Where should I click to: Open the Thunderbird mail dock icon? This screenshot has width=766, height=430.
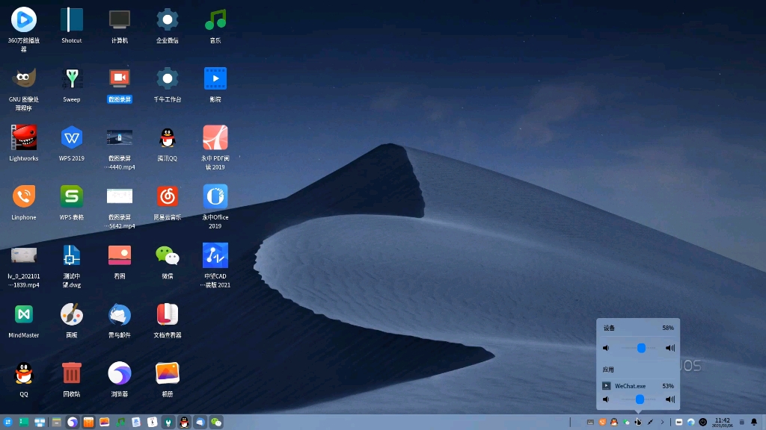(200, 423)
